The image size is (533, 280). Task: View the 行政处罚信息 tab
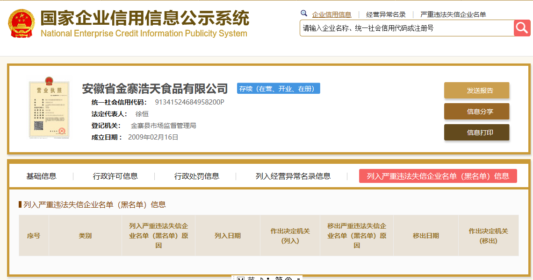tap(197, 176)
